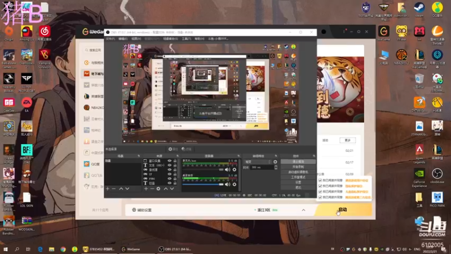This screenshot has width=451, height=254.
Task: Toggle visibility of CF source
Action: [x=170, y=174]
